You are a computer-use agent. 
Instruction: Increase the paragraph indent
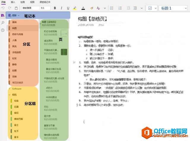135,8
